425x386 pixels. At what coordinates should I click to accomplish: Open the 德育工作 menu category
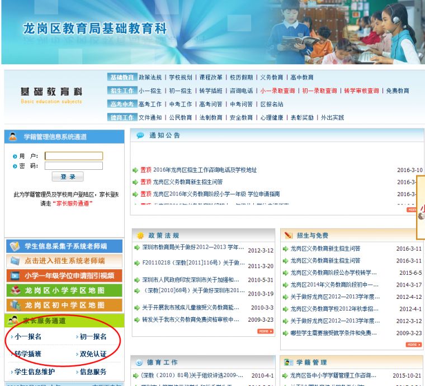[122, 117]
